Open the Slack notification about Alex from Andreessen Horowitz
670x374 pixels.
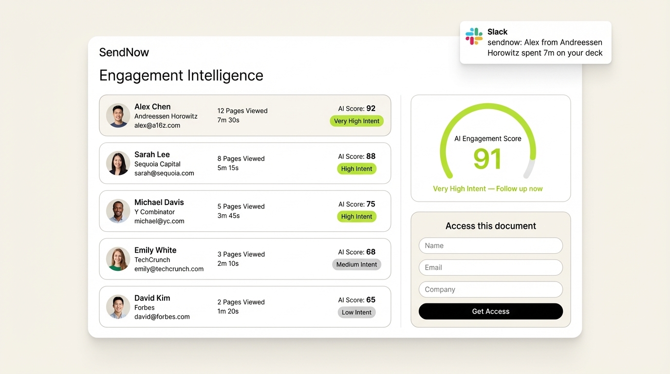pyautogui.click(x=536, y=42)
